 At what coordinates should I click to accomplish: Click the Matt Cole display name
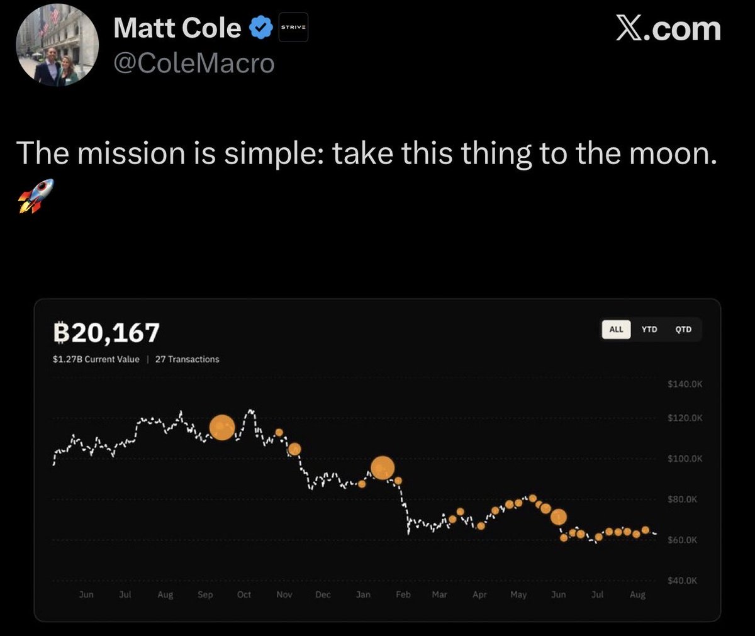click(x=177, y=28)
